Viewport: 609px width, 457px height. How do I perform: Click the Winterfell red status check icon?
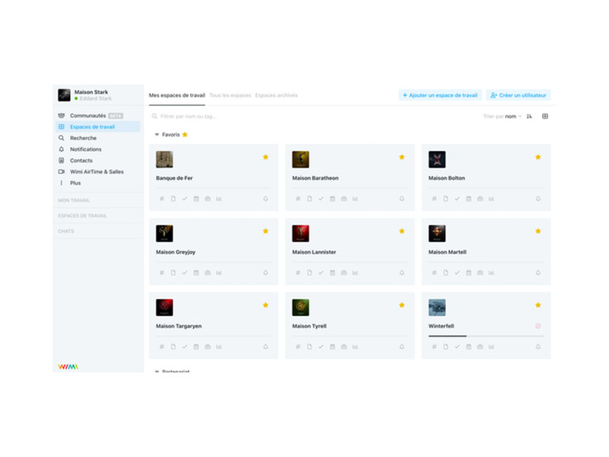[538, 326]
